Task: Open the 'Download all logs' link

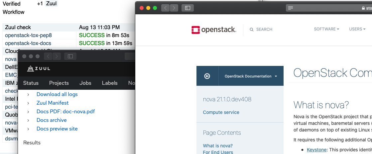Action: [x=57, y=94]
